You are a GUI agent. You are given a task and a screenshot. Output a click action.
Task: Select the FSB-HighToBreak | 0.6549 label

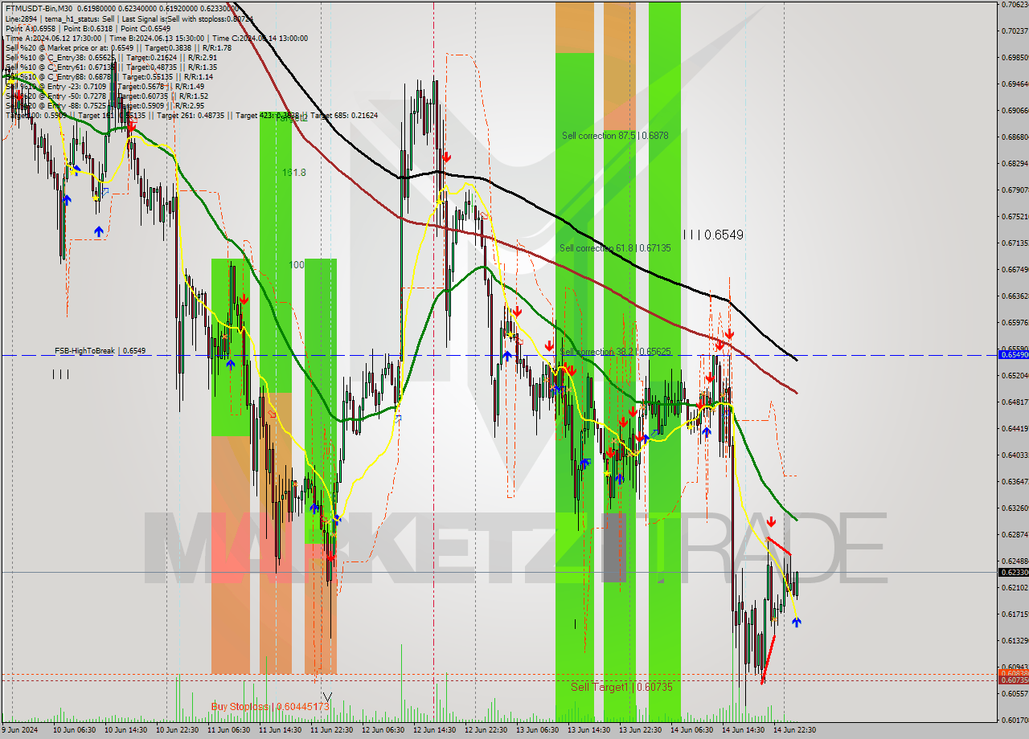point(100,351)
